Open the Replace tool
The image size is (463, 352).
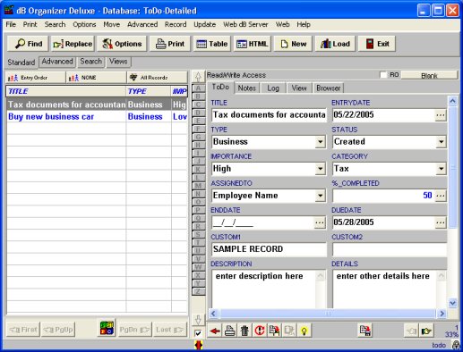pyautogui.click(x=73, y=44)
